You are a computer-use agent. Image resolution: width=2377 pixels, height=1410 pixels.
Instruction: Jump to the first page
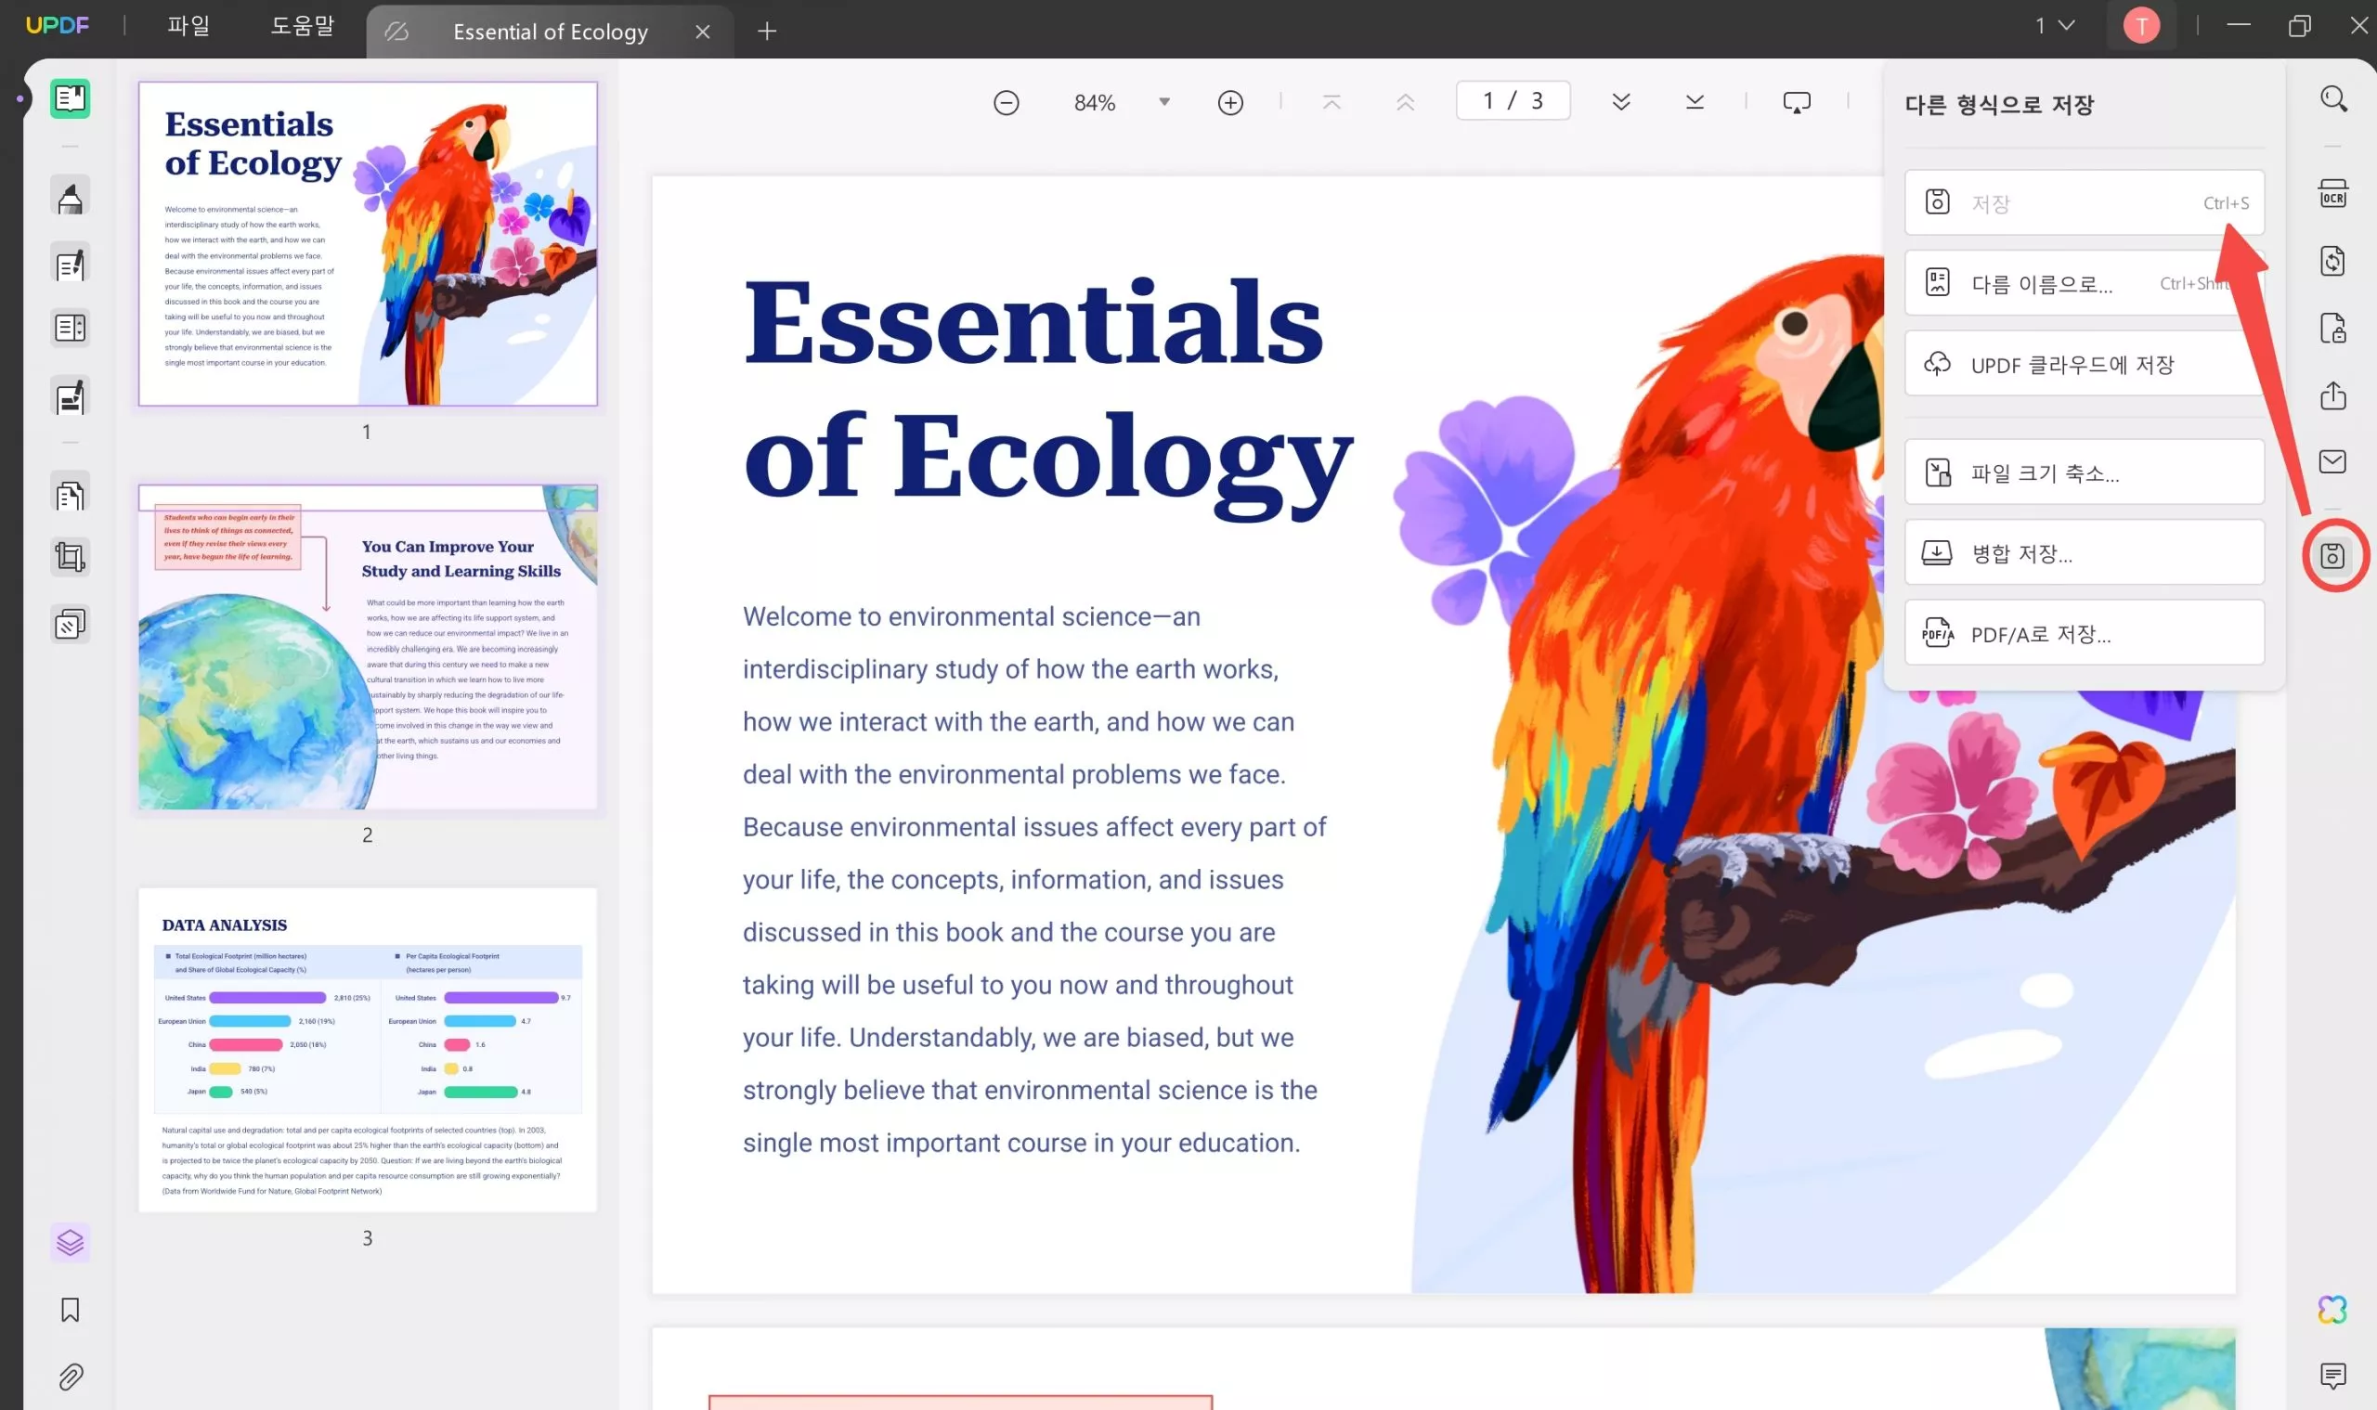point(1331,102)
